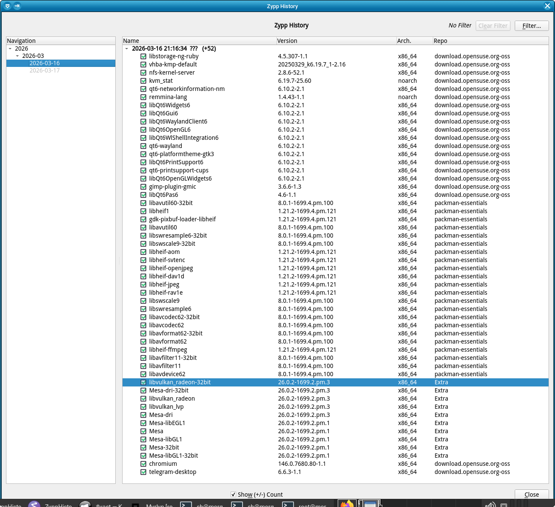This screenshot has height=507, width=555.
Task: Click the install icon beside libstorage-ng-ruby
Action: (144, 56)
